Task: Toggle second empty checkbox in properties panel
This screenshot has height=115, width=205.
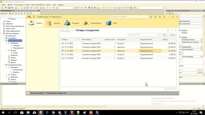Action: pos(182,54)
